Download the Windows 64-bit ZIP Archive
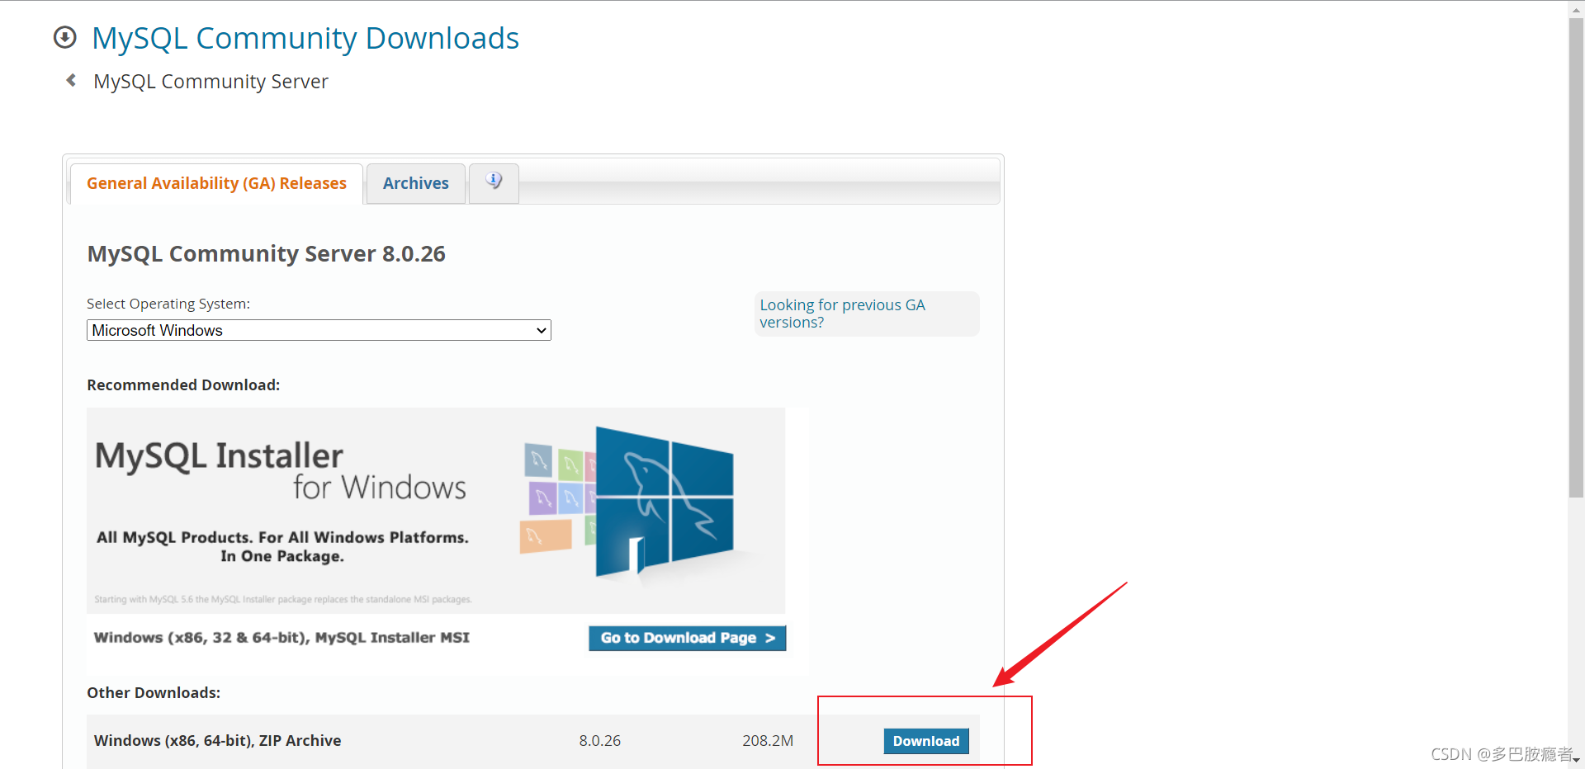 point(926,741)
